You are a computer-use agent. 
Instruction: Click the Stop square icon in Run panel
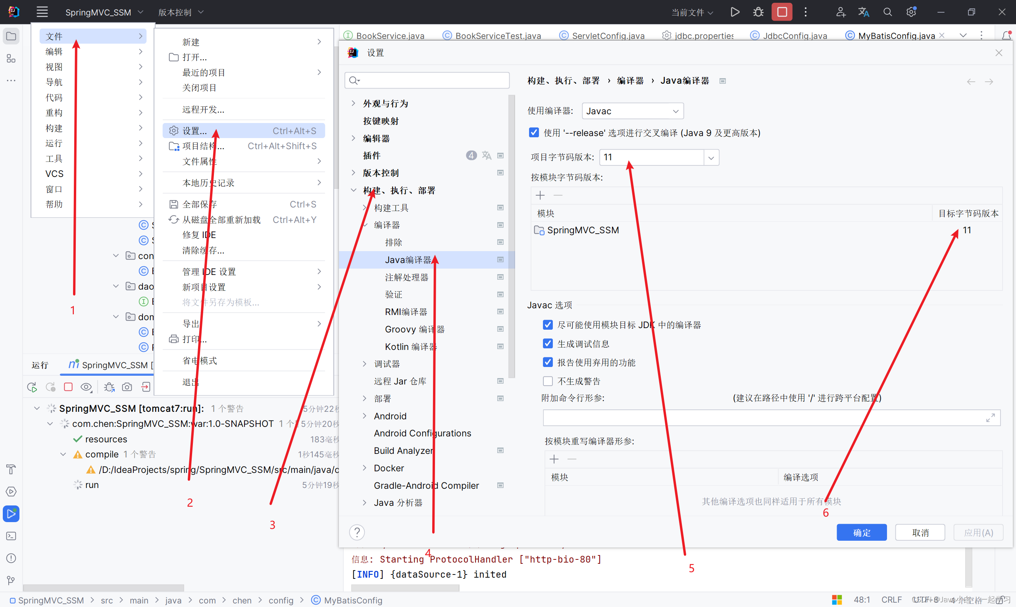coord(68,387)
